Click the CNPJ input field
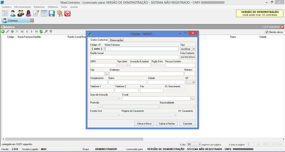285x152 pixels. coord(103,65)
